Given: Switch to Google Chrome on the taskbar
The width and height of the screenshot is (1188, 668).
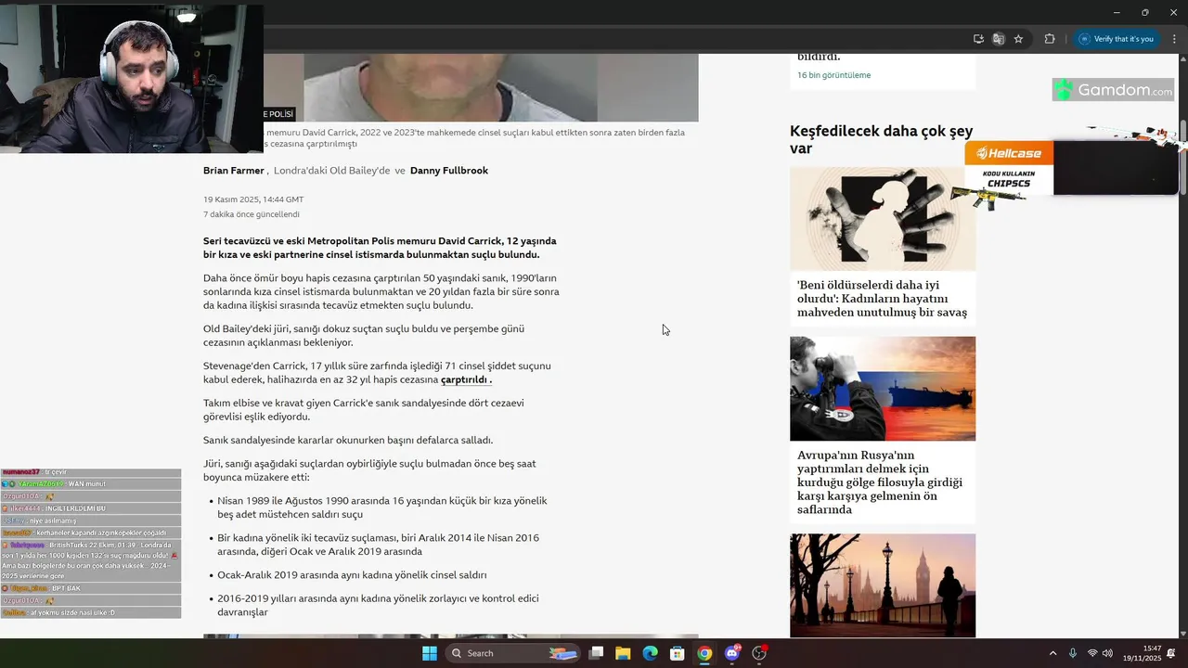Looking at the screenshot, I should click(704, 653).
